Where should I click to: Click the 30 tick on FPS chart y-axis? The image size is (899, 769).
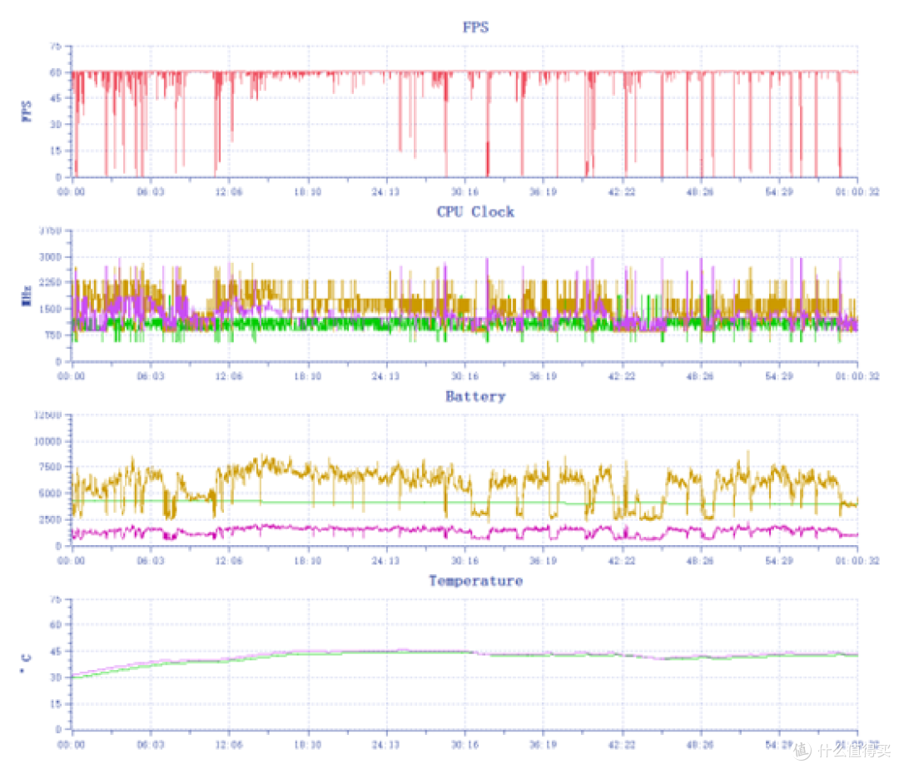click(x=56, y=124)
